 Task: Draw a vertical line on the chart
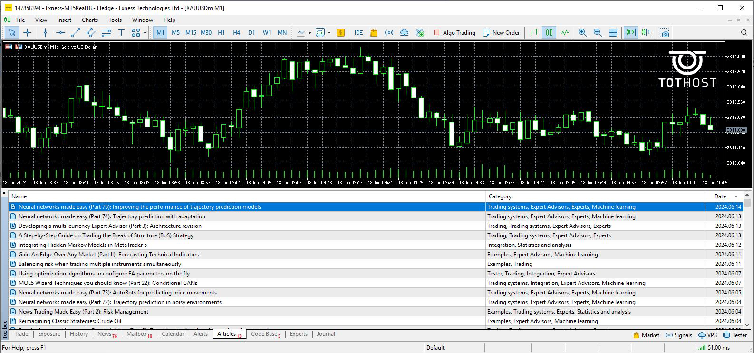(45, 32)
